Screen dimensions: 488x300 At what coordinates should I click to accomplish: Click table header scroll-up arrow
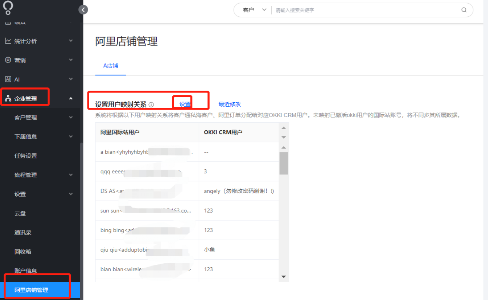point(284,128)
